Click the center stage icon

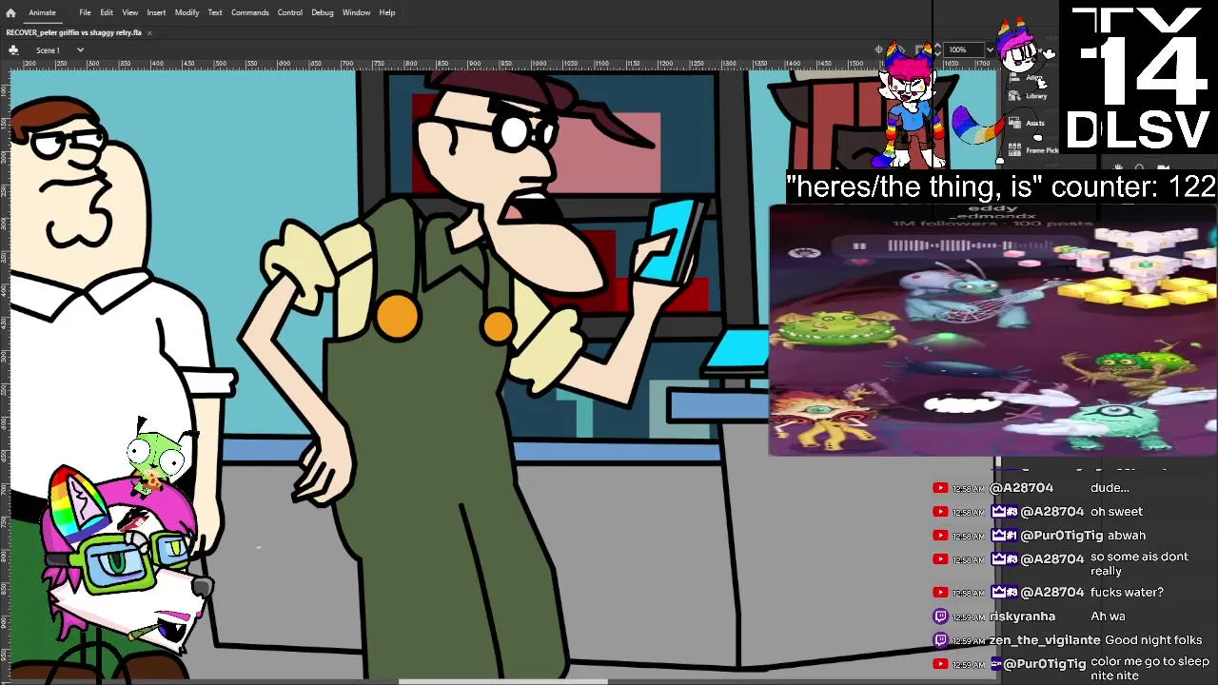879,49
